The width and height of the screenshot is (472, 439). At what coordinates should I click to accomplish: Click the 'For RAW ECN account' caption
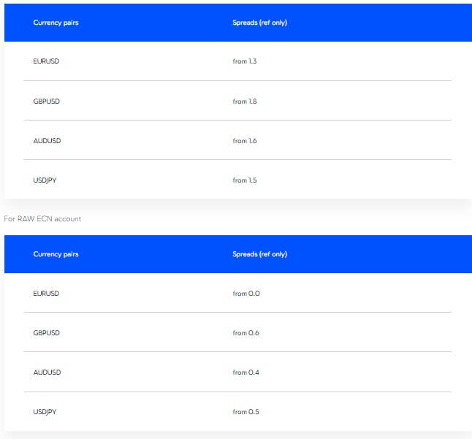[42, 218]
